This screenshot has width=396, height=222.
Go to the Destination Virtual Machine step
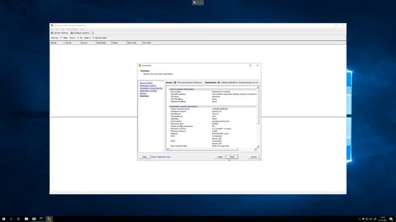[151, 88]
